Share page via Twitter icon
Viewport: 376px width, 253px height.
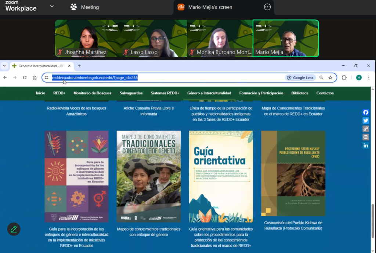coord(366,120)
